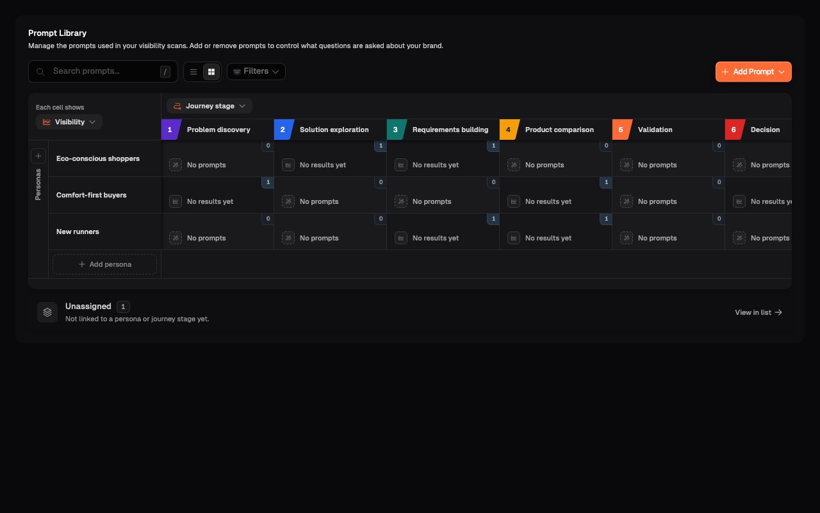Select stage 1 Problem discovery header

point(218,130)
